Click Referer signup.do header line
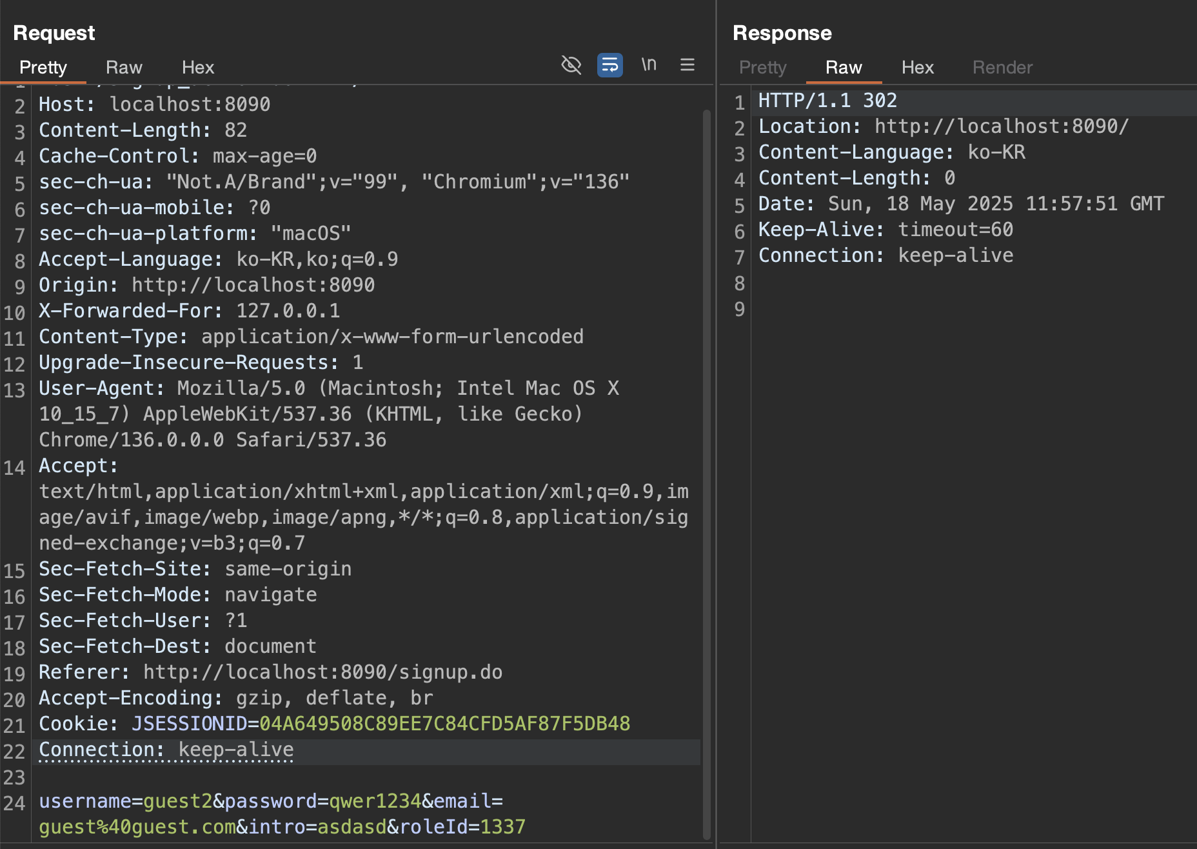 click(271, 672)
